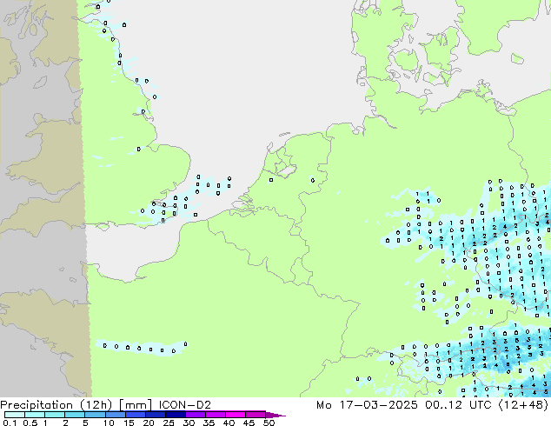Click the legend swatch between 0.1 and 0.5
The height and width of the screenshot is (426, 551).
(15, 415)
